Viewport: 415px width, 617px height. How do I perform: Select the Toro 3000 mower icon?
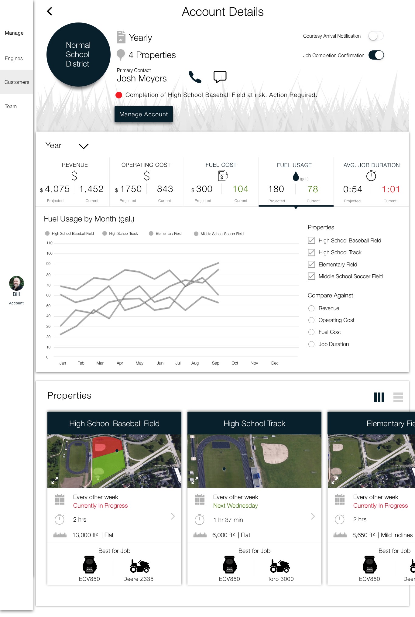[280, 566]
